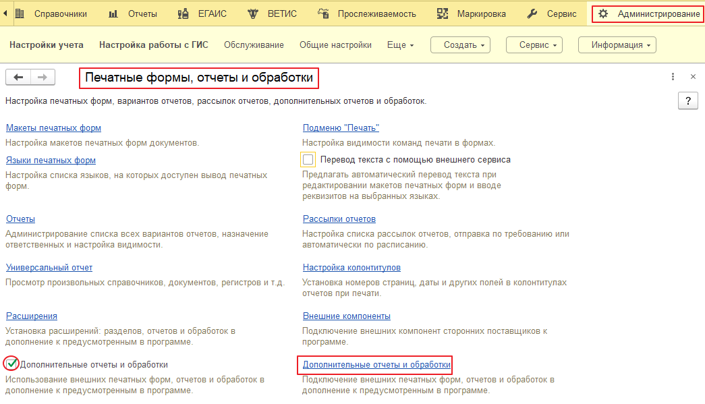Open the three-dot more actions menu
The height and width of the screenshot is (404, 705).
(673, 77)
